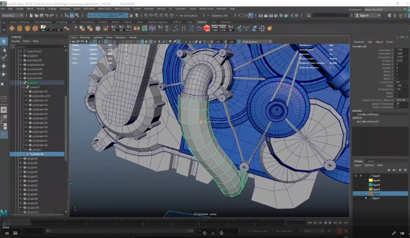The width and height of the screenshot is (410, 238).
Task: Open the Outliner search filter dropdown arrow
Action: (64, 47)
